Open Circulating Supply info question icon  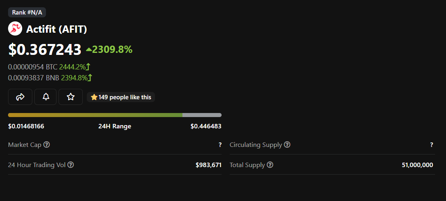click(287, 145)
